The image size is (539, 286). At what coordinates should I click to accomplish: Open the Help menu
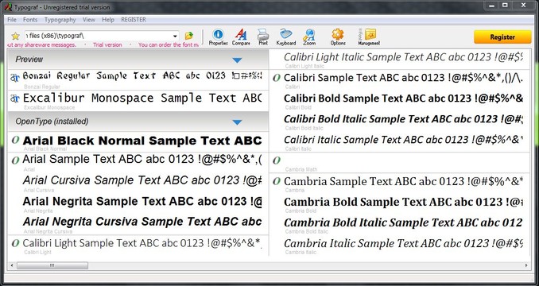[x=108, y=20]
